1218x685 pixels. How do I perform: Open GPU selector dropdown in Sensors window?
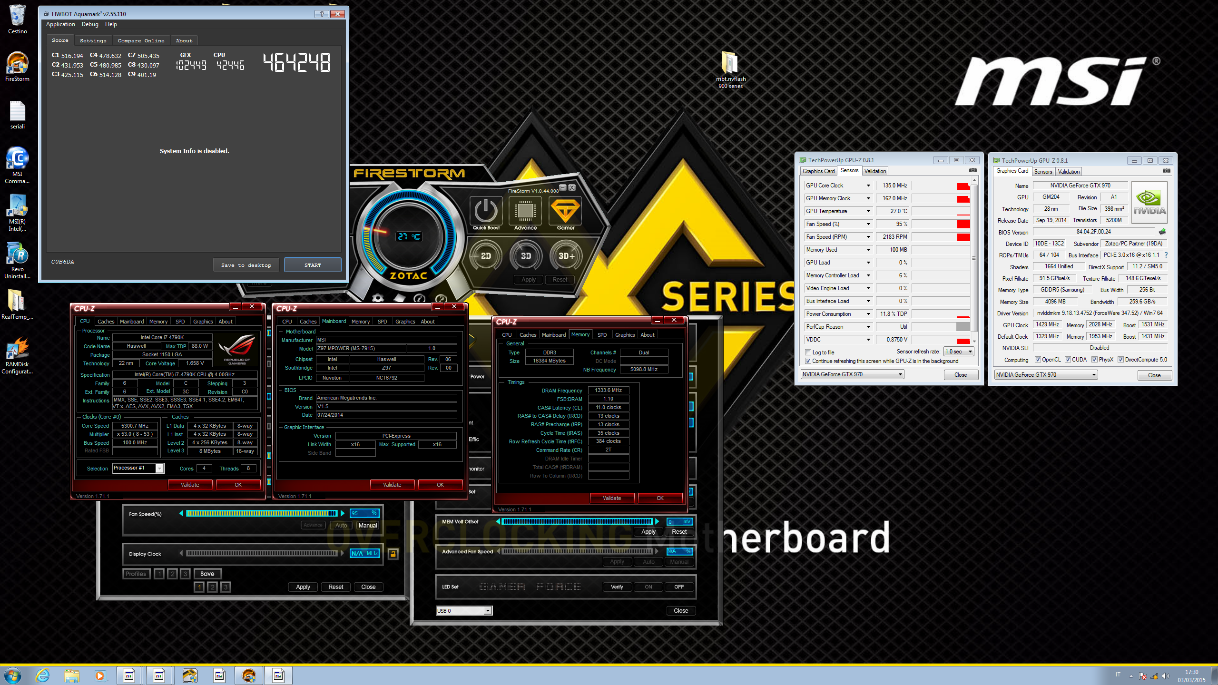(x=852, y=374)
